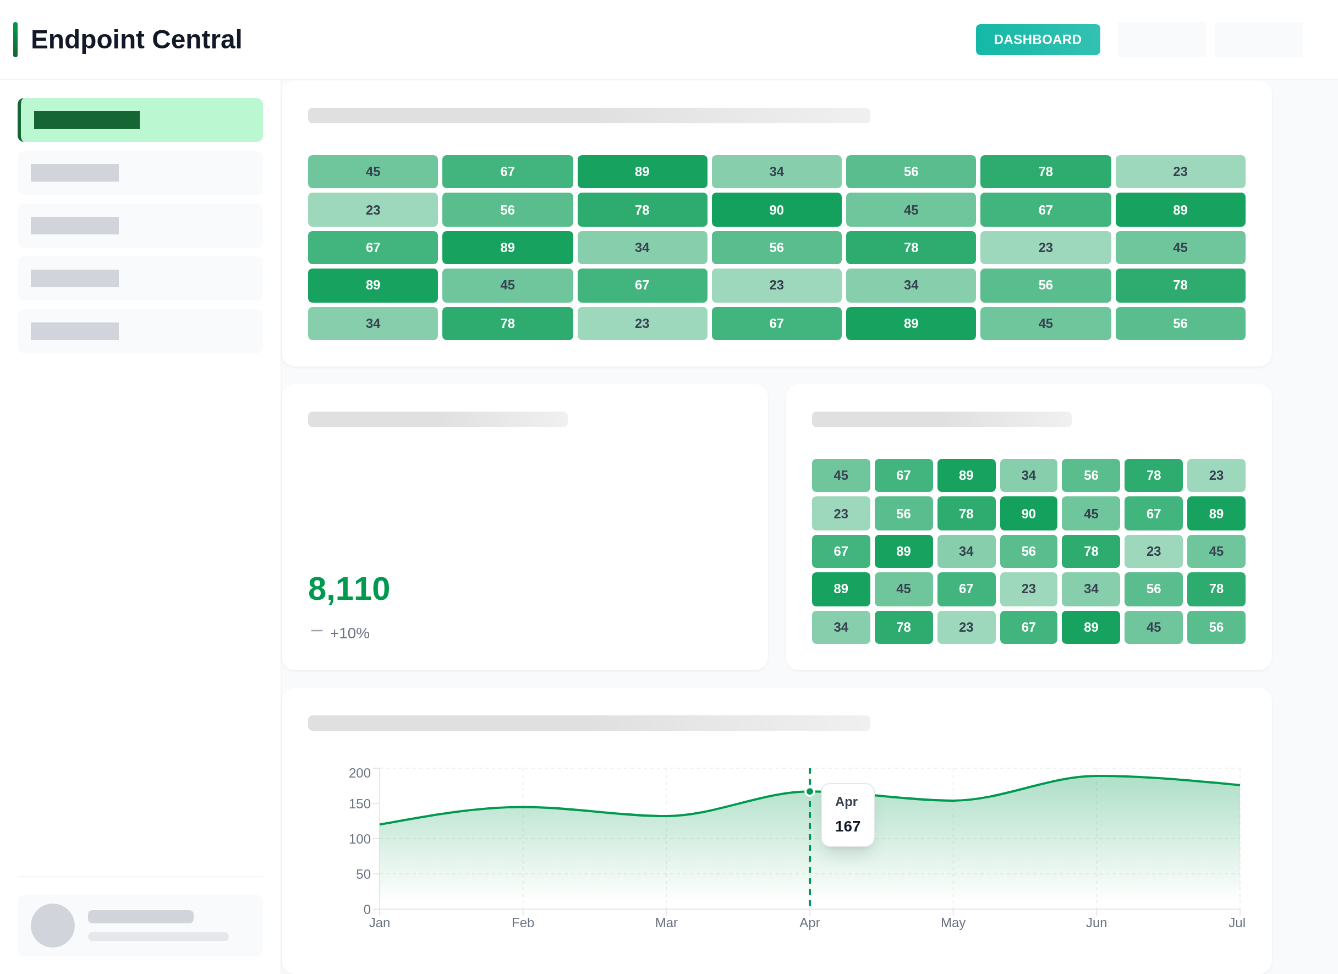The width and height of the screenshot is (1338, 974).
Task: Click the Jun label on chart axis
Action: pyautogui.click(x=1096, y=923)
